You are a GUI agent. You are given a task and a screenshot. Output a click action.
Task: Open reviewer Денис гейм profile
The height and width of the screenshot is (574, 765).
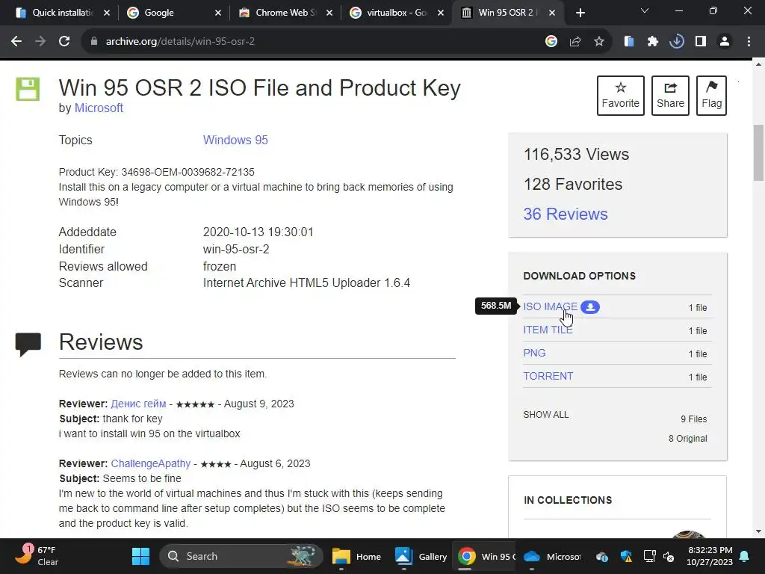(x=138, y=404)
